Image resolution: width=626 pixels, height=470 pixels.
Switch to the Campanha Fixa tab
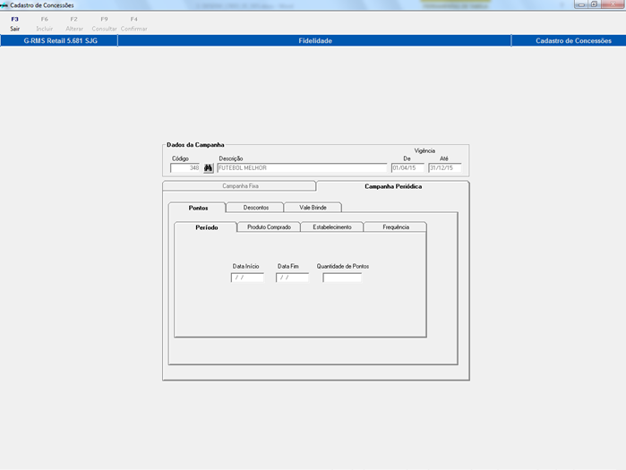point(239,186)
